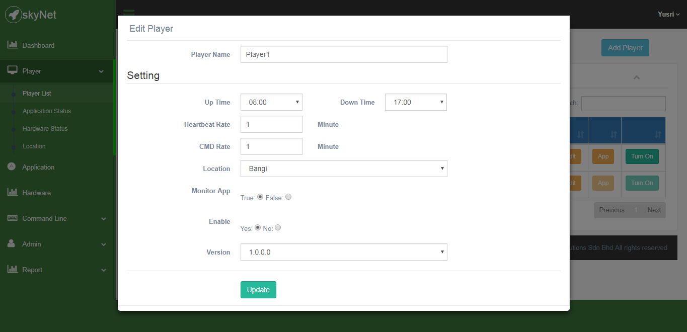The image size is (687, 332).
Task: Click the skyNet rocket logo icon
Action: click(x=14, y=15)
